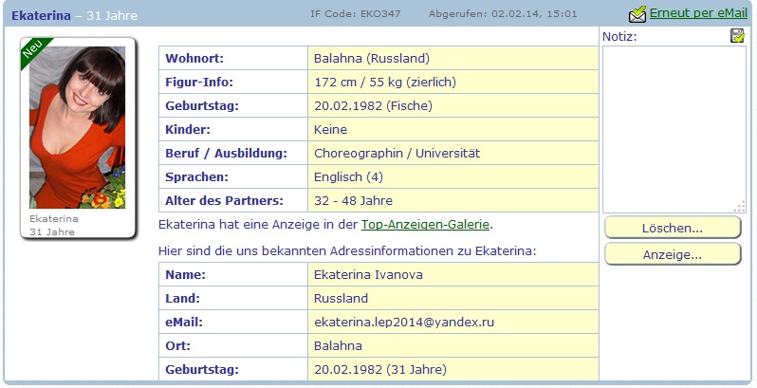Select the ekaterina.lep2014@yandex.ru email cell
The width and height of the screenshot is (757, 388).
point(453,322)
